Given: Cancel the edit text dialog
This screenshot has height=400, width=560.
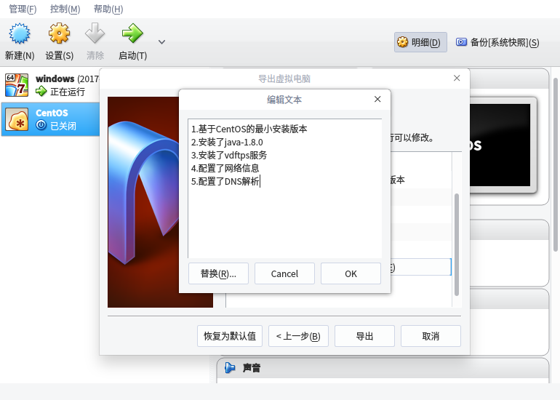Looking at the screenshot, I should [x=284, y=273].
